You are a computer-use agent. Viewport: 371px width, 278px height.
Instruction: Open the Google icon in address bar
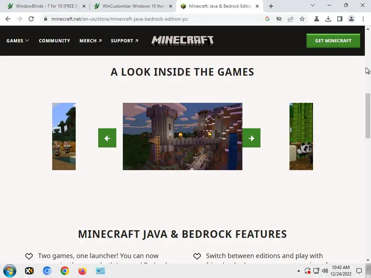[x=267, y=19]
